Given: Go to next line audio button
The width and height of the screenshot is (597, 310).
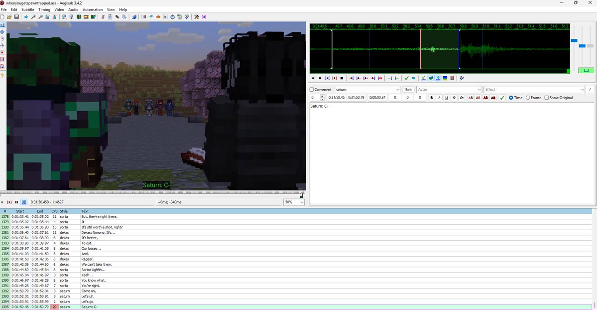Looking at the screenshot, I should pos(320,78).
